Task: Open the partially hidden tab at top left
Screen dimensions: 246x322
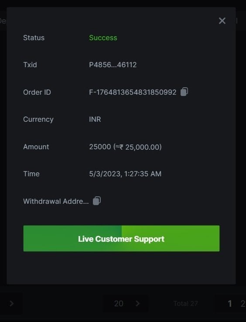Action: coord(3,21)
